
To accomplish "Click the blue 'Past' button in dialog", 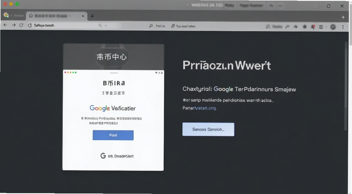I will [113, 135].
